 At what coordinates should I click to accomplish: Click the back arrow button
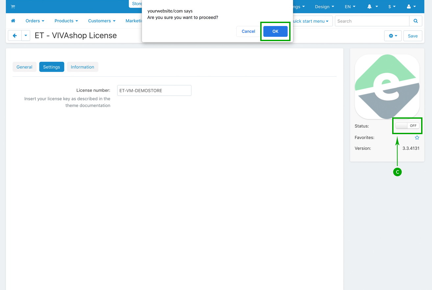pos(14,36)
